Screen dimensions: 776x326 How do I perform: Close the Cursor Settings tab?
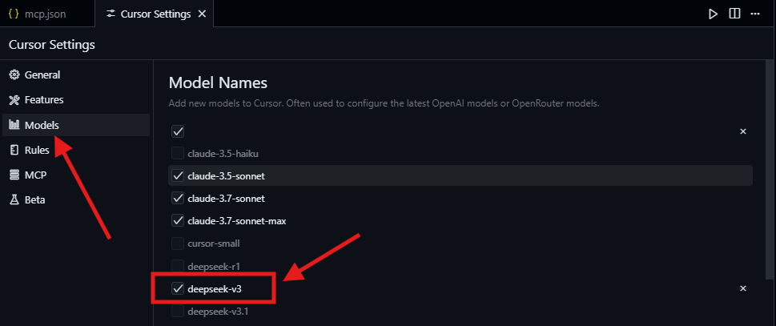pyautogui.click(x=202, y=14)
